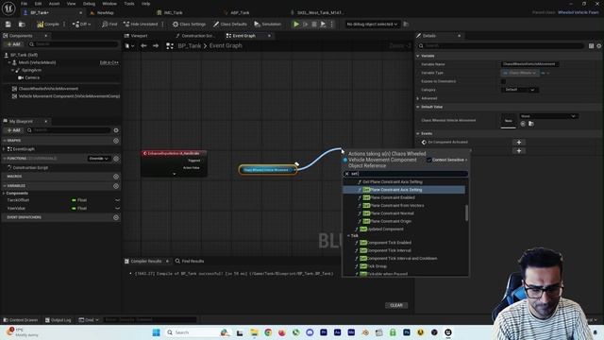Select the SpringArm component

(31, 70)
